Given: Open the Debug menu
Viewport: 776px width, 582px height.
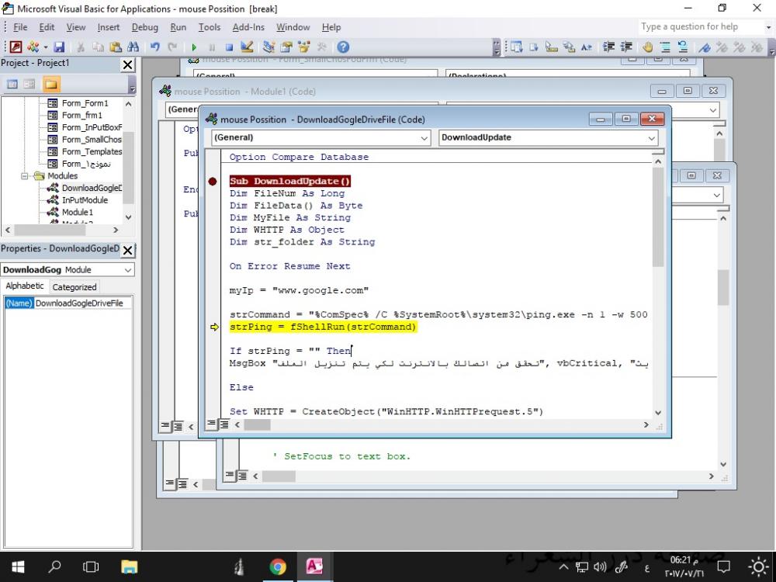Looking at the screenshot, I should point(144,27).
